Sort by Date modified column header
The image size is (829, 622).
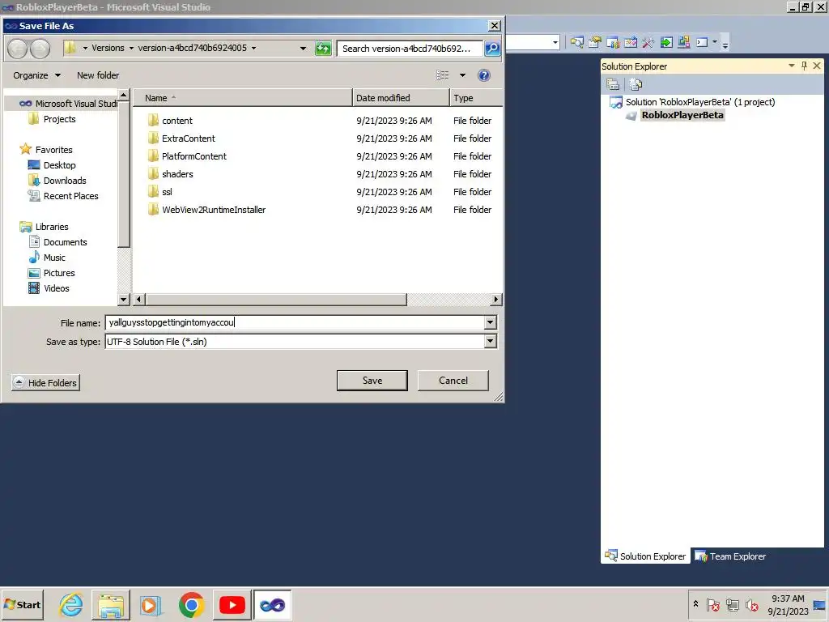coord(401,98)
